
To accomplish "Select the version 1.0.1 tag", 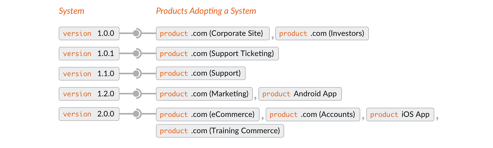I will pyautogui.click(x=89, y=54).
